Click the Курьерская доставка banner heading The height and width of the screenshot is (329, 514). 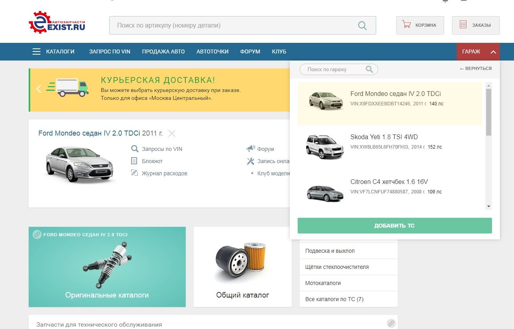[x=158, y=80]
